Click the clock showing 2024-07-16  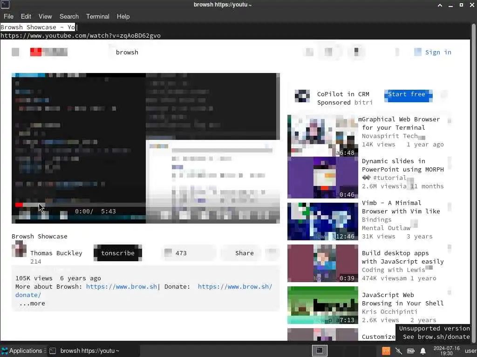447,350
